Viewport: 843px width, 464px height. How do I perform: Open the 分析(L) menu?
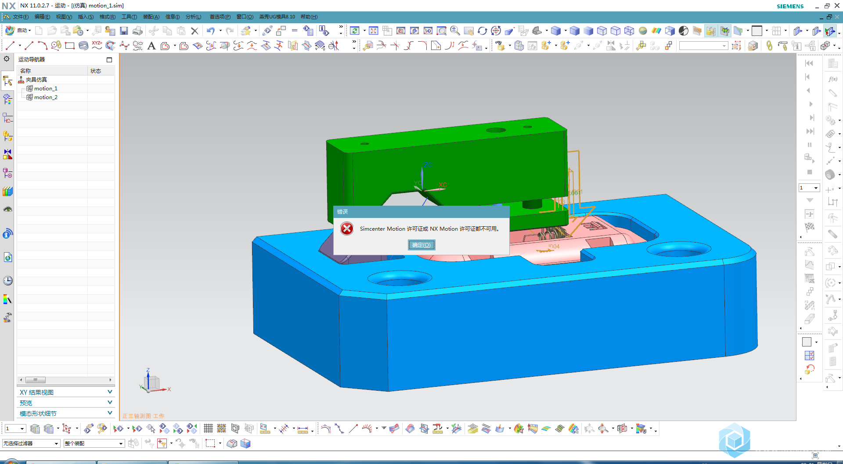(x=193, y=17)
